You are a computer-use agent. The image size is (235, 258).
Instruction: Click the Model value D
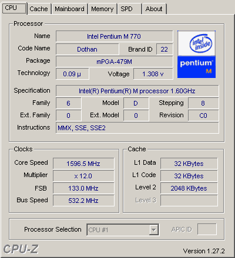click(x=136, y=103)
